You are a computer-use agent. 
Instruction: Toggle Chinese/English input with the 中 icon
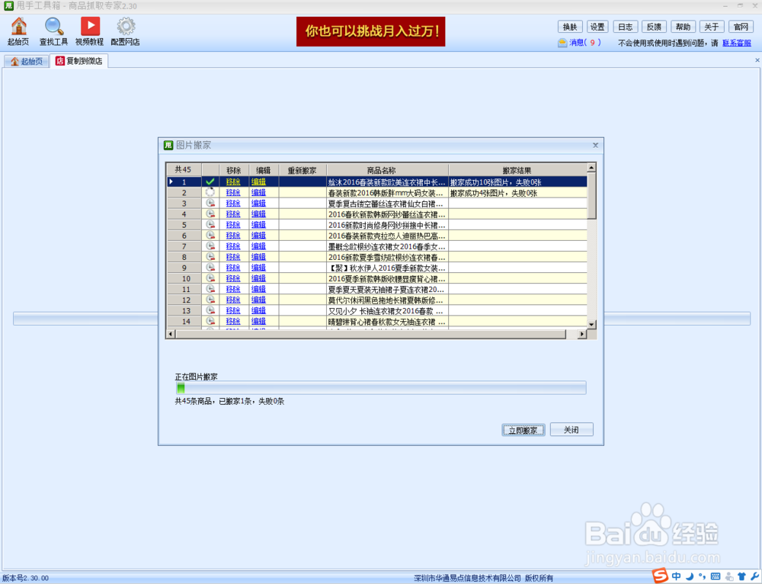click(677, 576)
